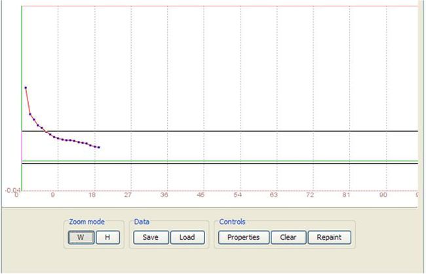This screenshot has width=426, height=274.
Task: Click the x-axis label 9
Action: [53, 195]
